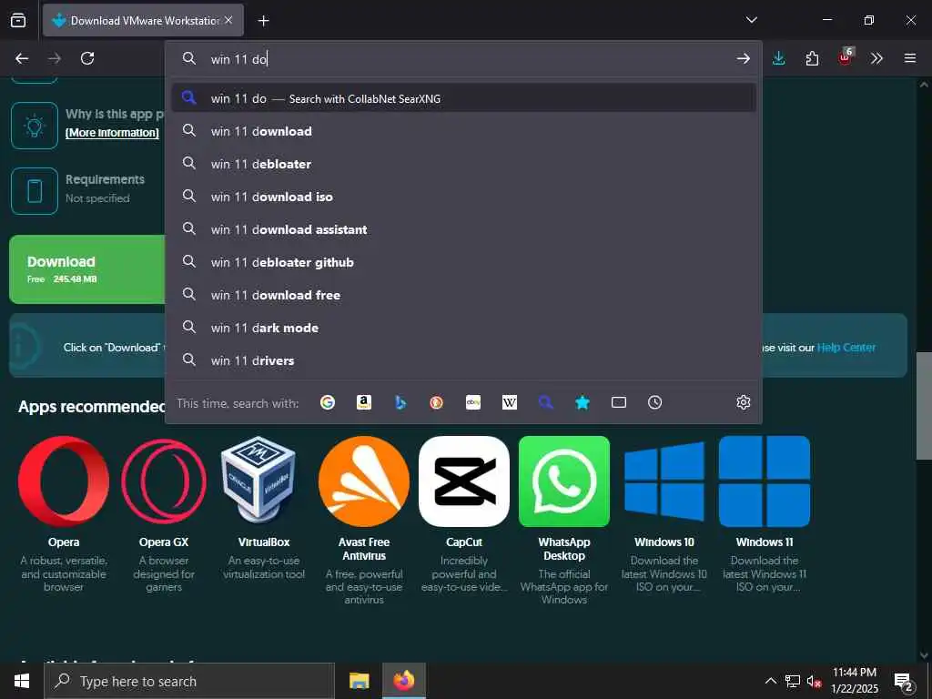Open the VirtualBox app icon
The height and width of the screenshot is (699, 932).
point(258,481)
